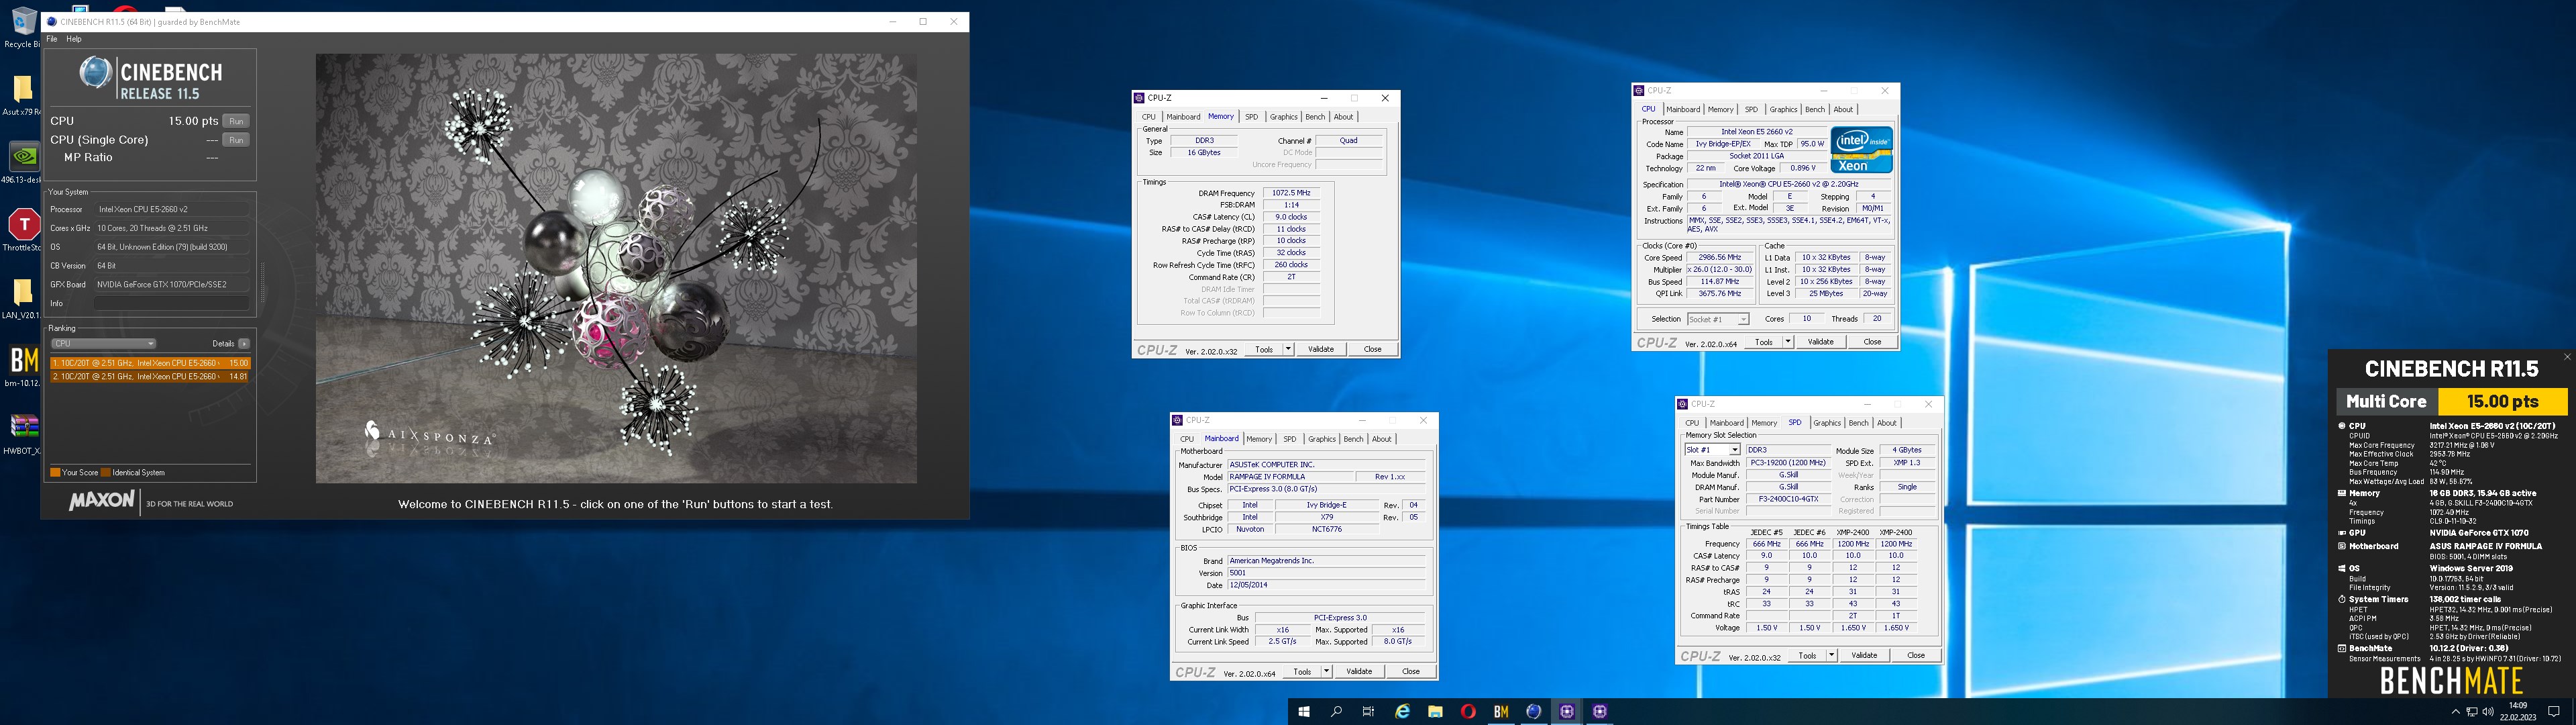The image size is (2576, 725).
Task: Click Tools button in the CPU tab CPU-Z window
Action: tap(1764, 342)
